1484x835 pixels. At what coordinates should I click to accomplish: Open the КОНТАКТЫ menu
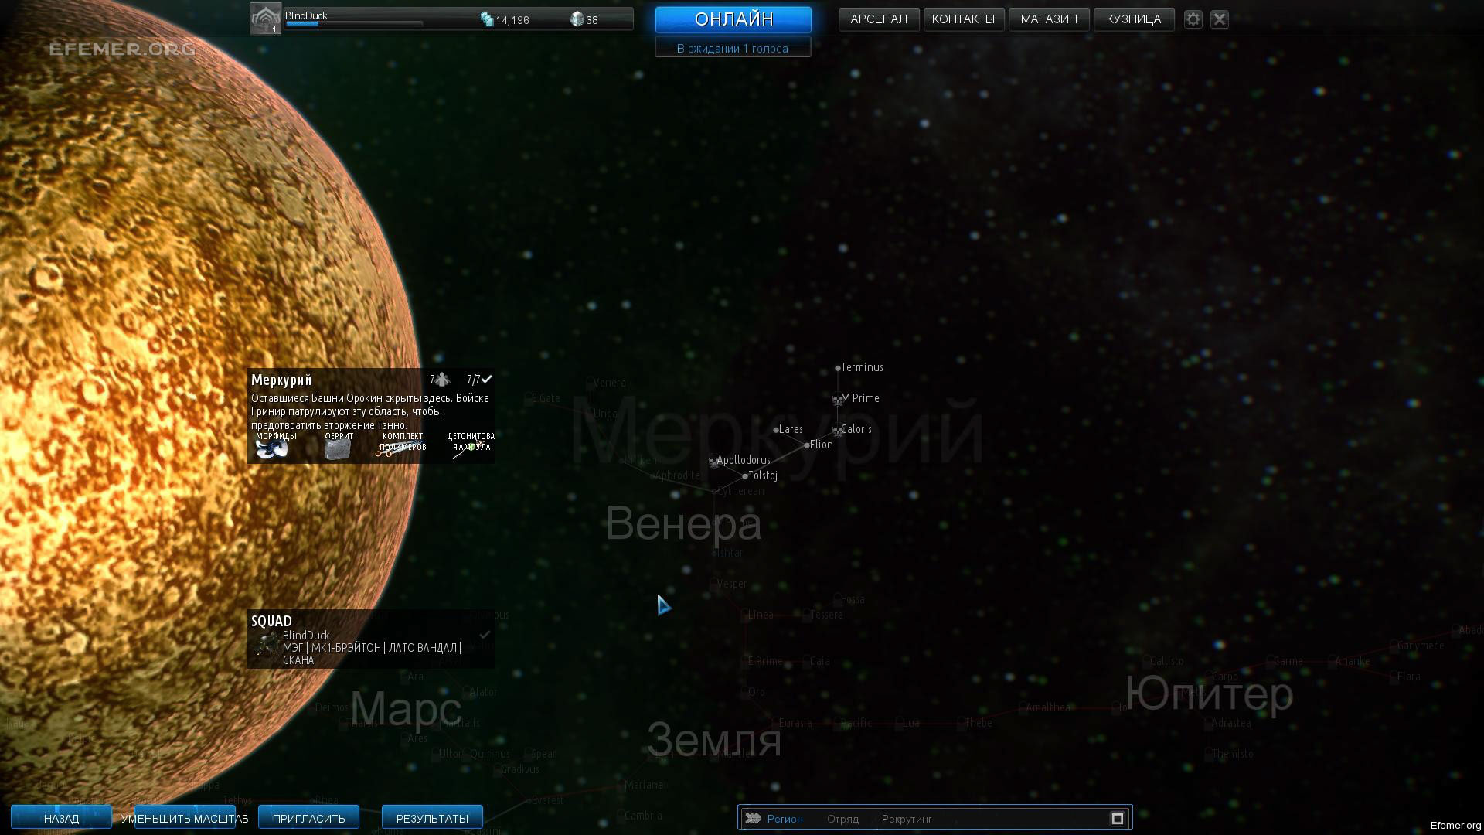(964, 19)
